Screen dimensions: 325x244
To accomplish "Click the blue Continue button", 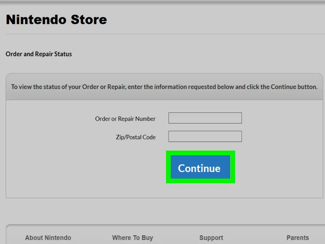I will (x=200, y=167).
